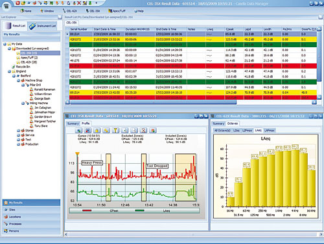Switch to Summary tab in CEL-35X result panel
324x244 pixels.
pos(73,124)
